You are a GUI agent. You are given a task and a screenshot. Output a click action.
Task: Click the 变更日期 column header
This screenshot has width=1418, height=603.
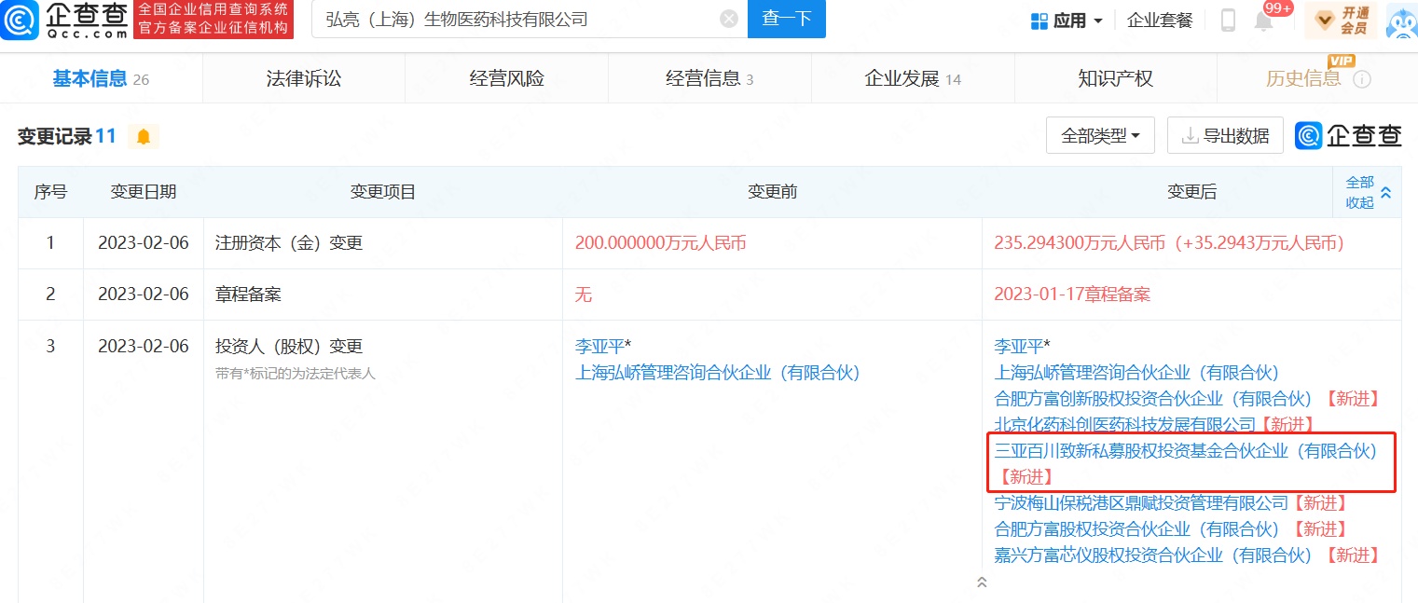pos(144,192)
